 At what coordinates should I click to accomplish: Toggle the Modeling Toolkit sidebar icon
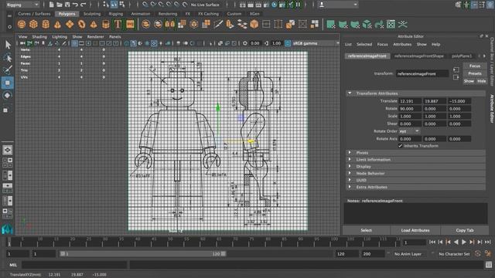point(458,5)
